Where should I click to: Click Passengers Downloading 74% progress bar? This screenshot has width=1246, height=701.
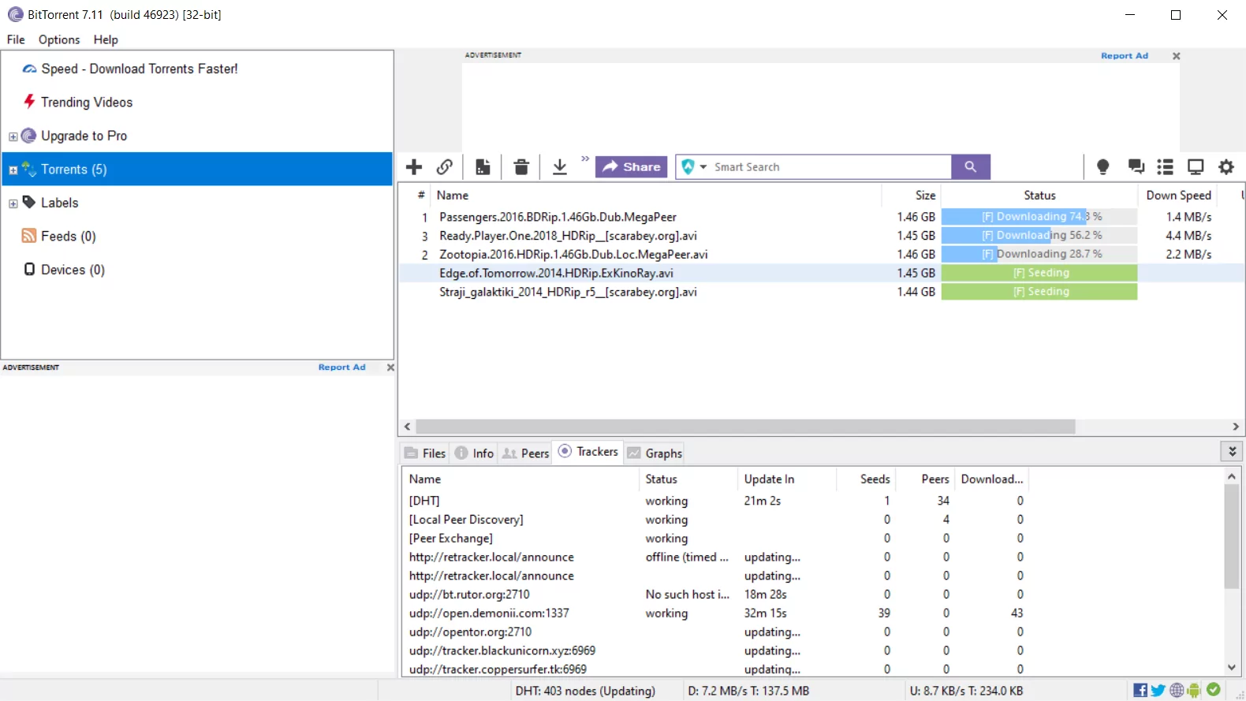tap(1039, 217)
